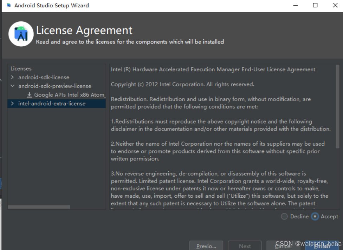Click the disabled Next button
This screenshot has width=343, height=250.
pyautogui.click(x=245, y=246)
